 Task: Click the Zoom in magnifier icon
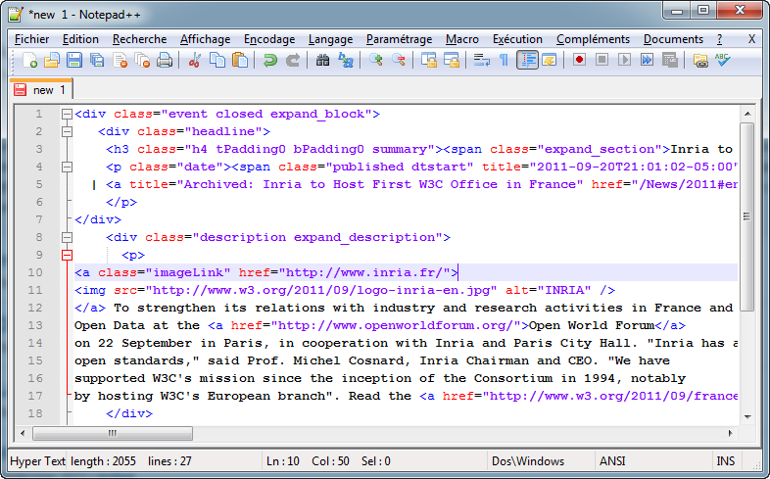[x=376, y=61]
